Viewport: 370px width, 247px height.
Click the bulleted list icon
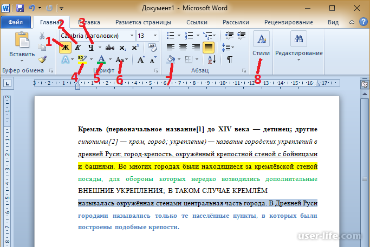click(170, 36)
